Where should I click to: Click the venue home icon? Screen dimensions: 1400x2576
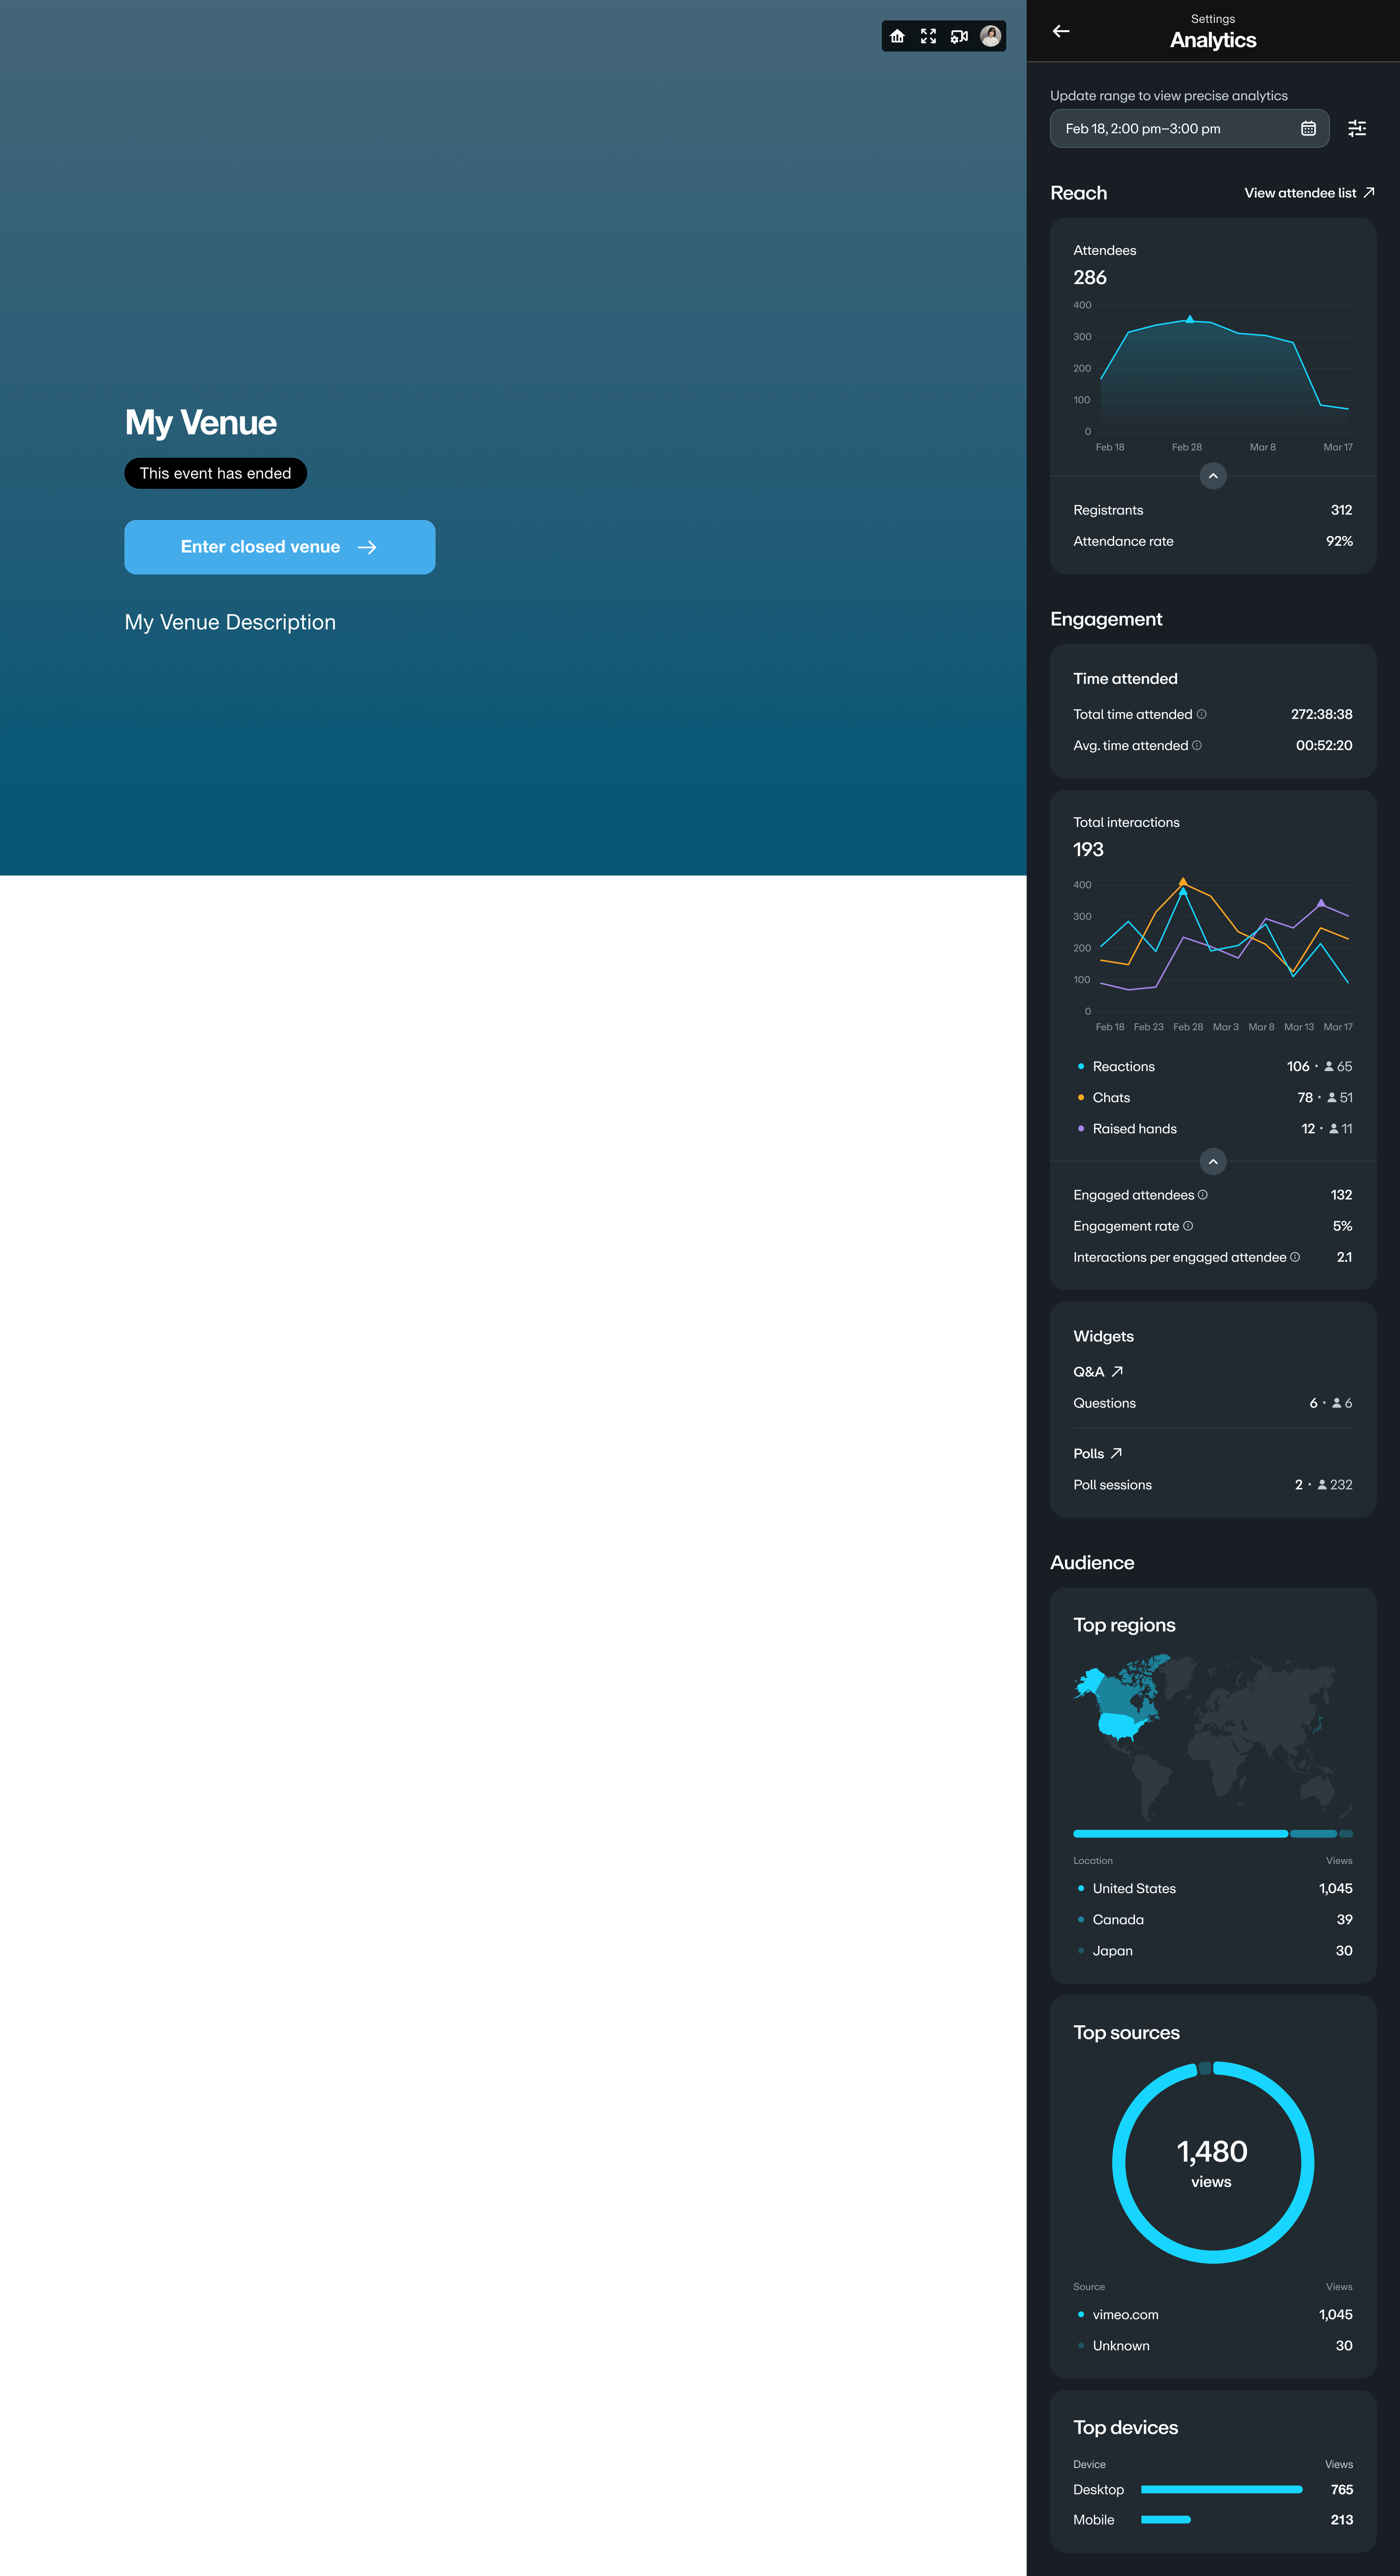tap(897, 36)
